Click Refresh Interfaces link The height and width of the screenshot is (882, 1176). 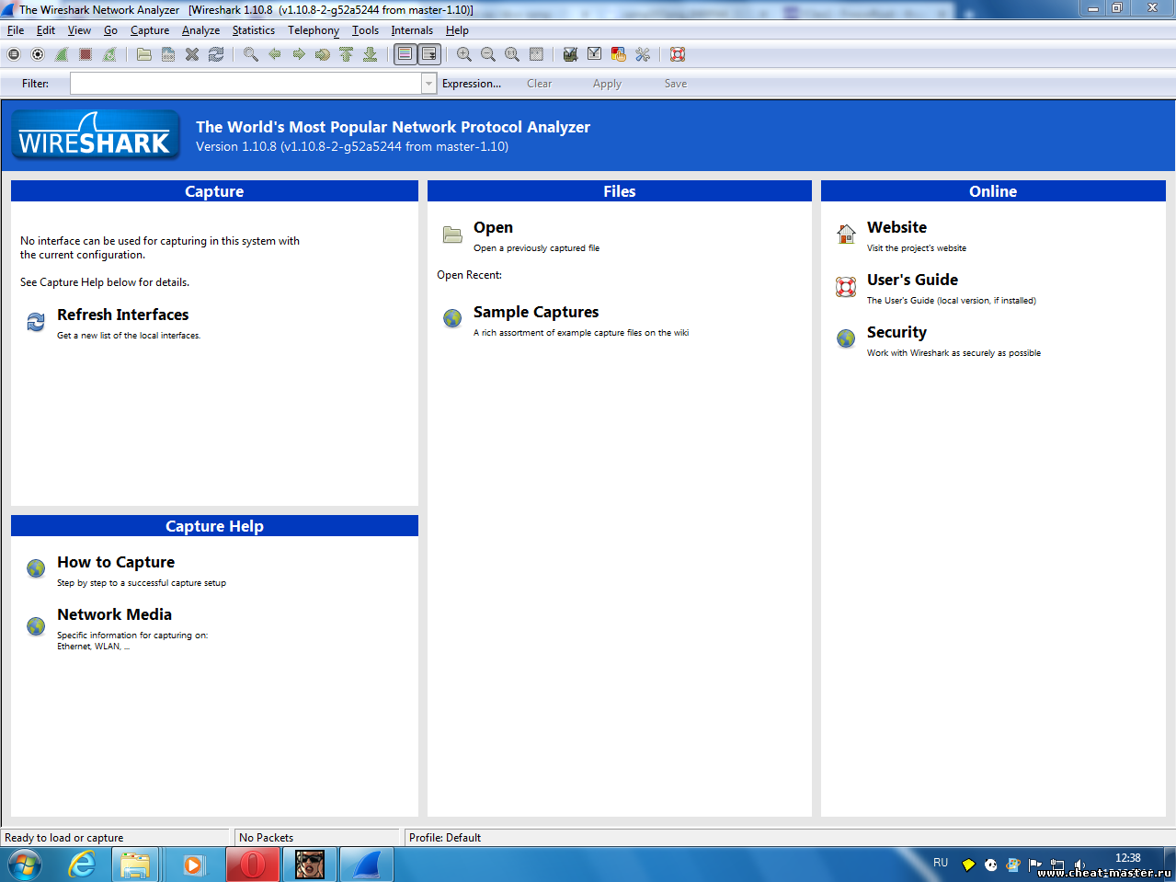(122, 315)
